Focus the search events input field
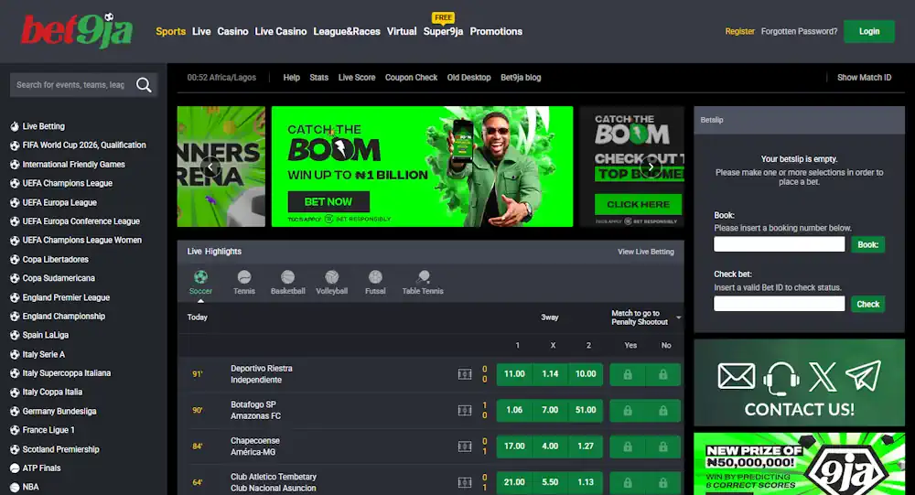Screen dimensions: 915x495 [x=71, y=85]
